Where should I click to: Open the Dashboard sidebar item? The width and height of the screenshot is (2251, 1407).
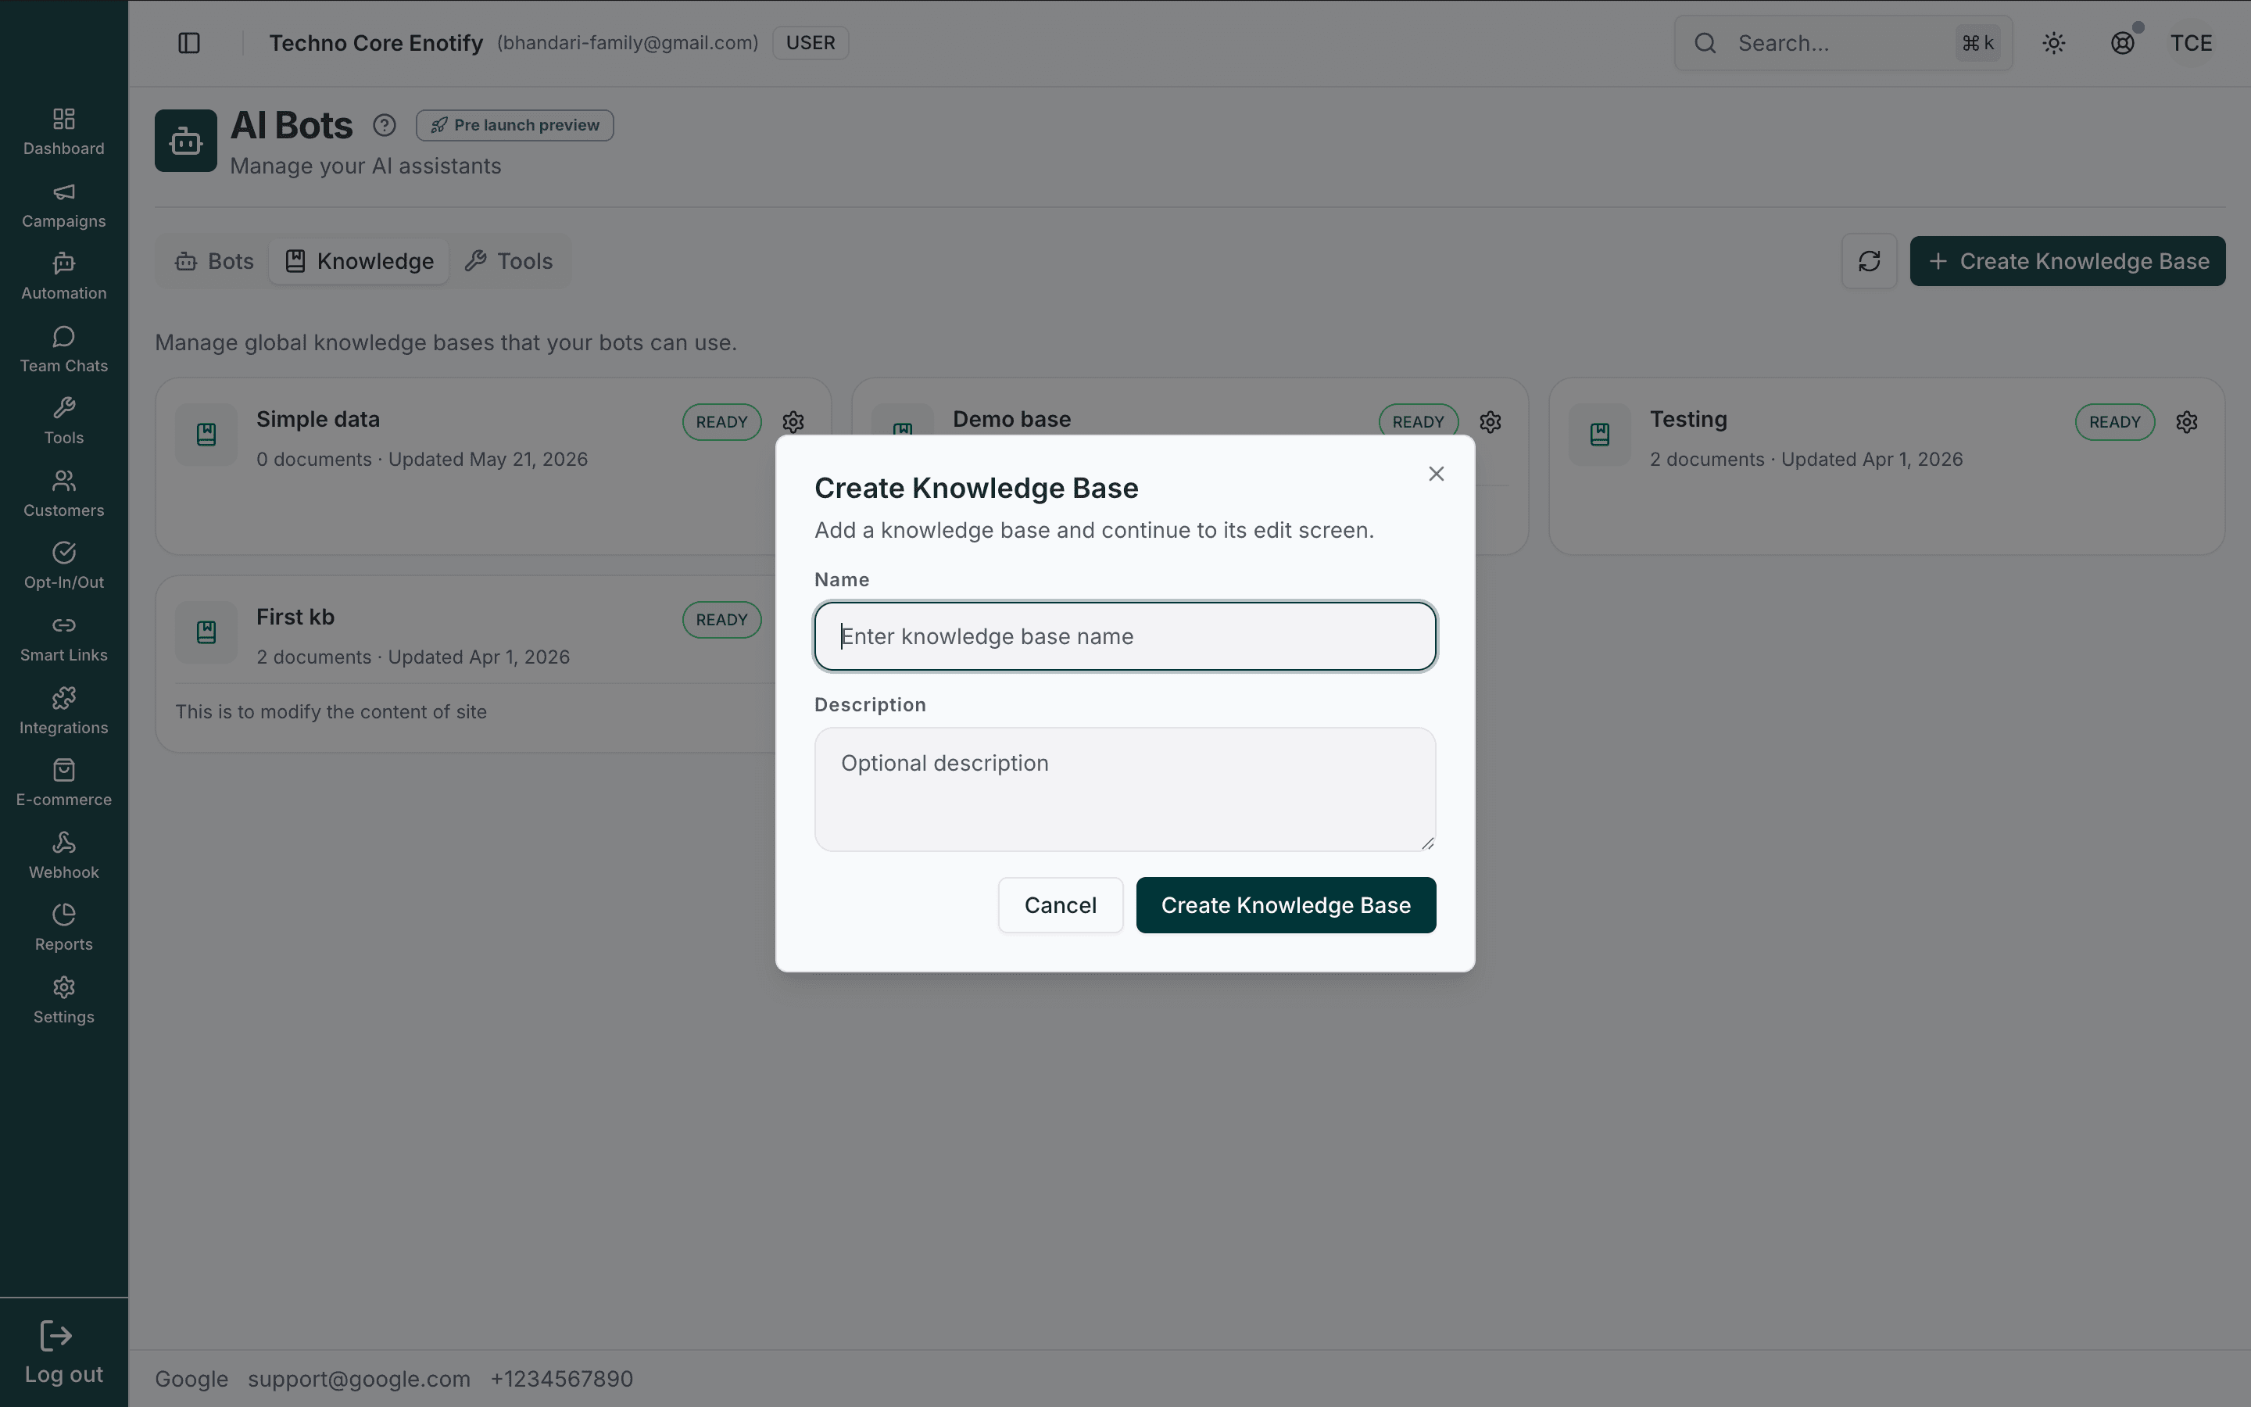coord(63,132)
